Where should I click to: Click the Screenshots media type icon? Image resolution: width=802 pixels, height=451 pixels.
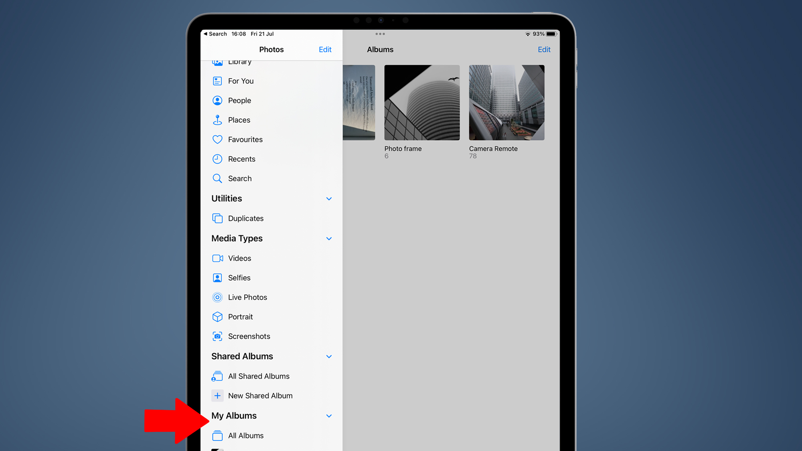(218, 336)
